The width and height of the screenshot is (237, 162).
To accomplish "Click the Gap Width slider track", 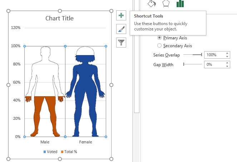I will click(193, 64).
